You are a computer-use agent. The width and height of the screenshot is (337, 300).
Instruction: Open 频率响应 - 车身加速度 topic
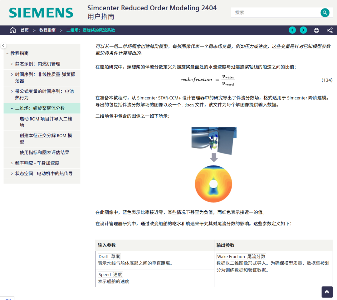click(37, 163)
